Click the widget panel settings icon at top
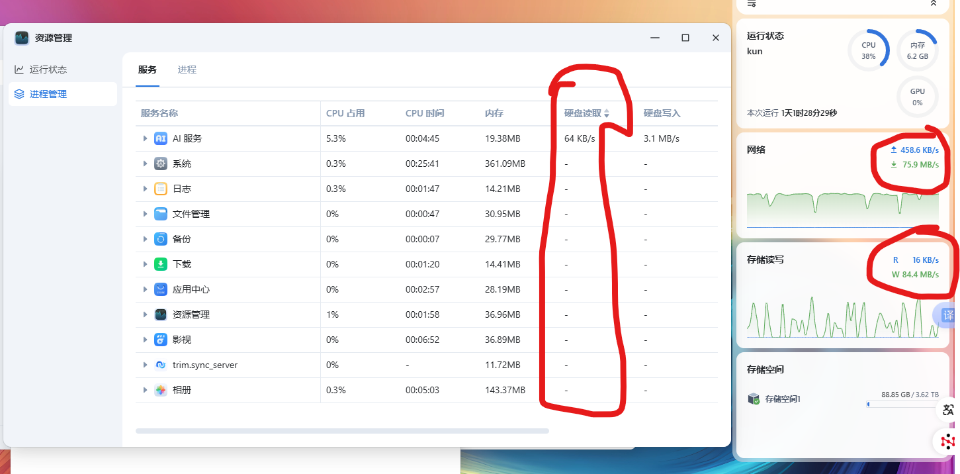Image resolution: width=960 pixels, height=474 pixels. click(x=752, y=4)
